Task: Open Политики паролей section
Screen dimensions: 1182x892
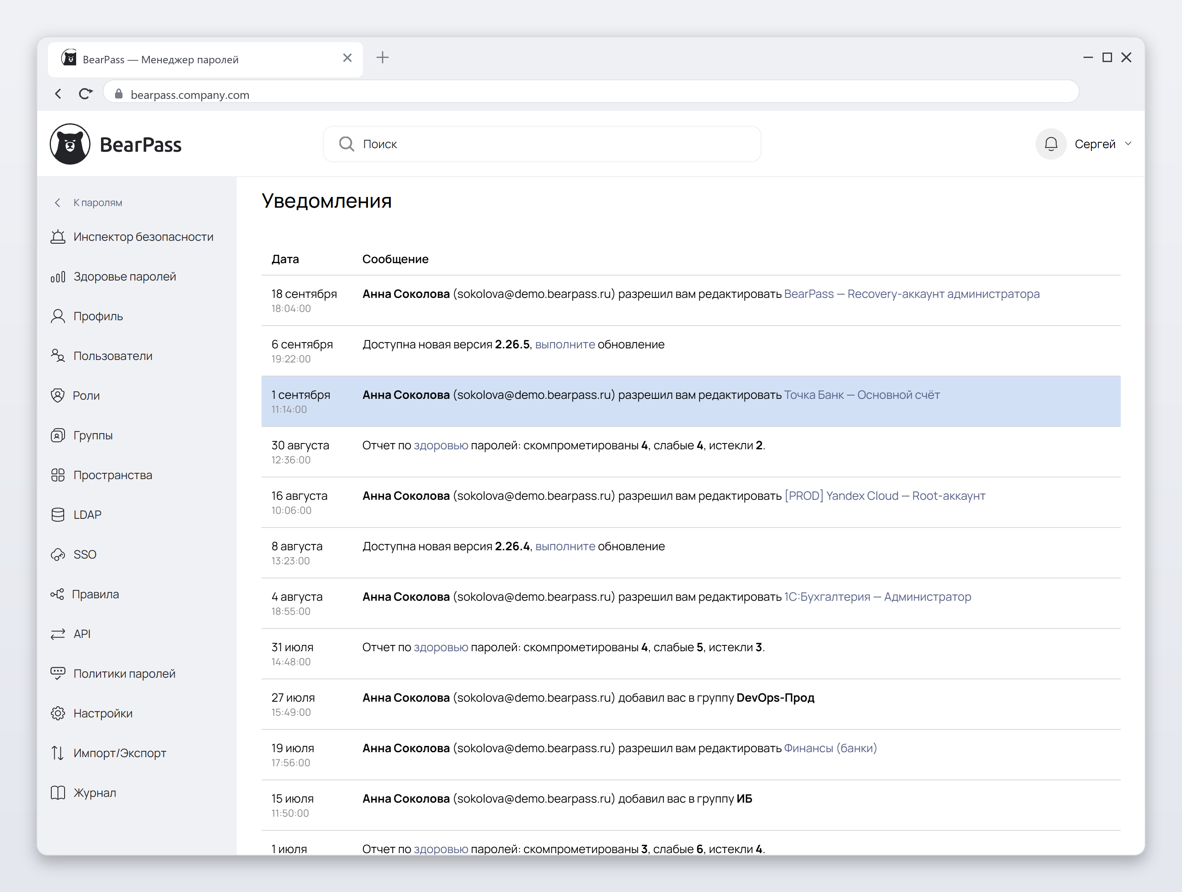Action: coord(125,674)
